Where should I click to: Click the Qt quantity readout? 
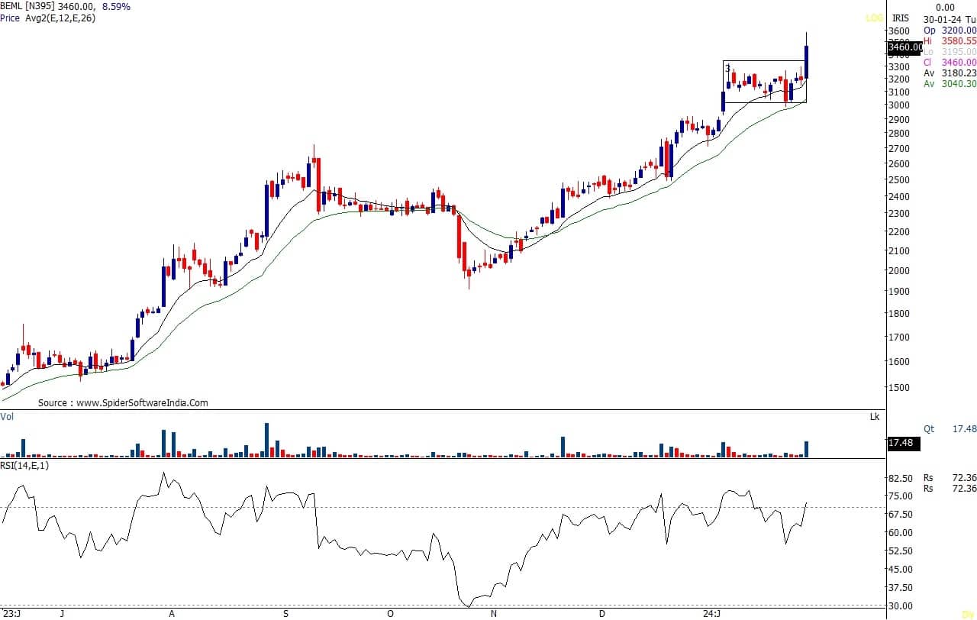[x=950, y=429]
